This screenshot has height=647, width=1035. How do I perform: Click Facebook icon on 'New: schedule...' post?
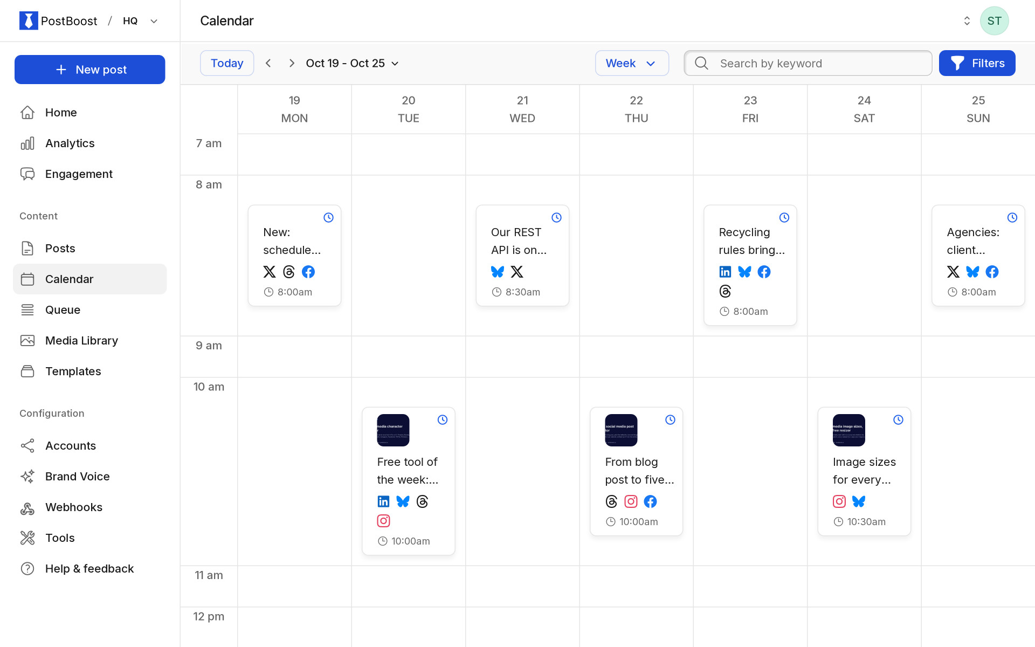click(x=308, y=272)
